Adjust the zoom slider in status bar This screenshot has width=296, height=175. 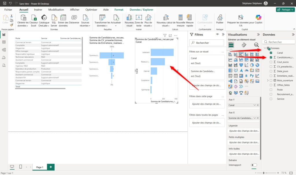pyautogui.click(x=264, y=173)
